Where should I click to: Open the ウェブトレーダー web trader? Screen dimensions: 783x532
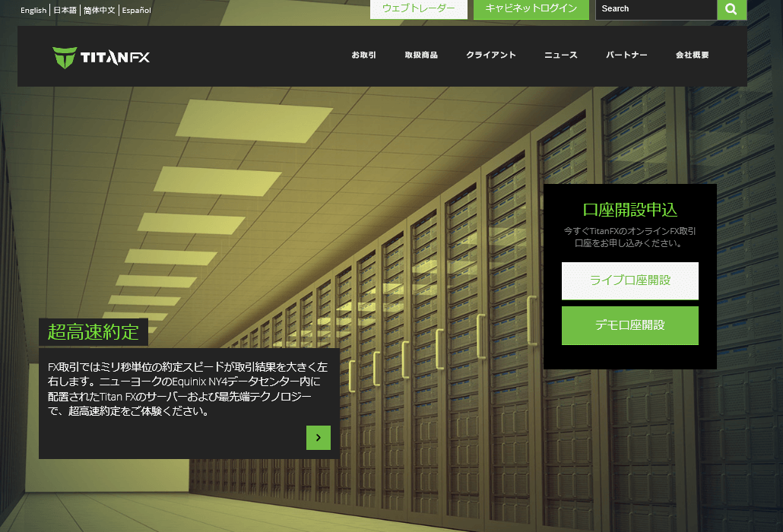[x=418, y=9]
